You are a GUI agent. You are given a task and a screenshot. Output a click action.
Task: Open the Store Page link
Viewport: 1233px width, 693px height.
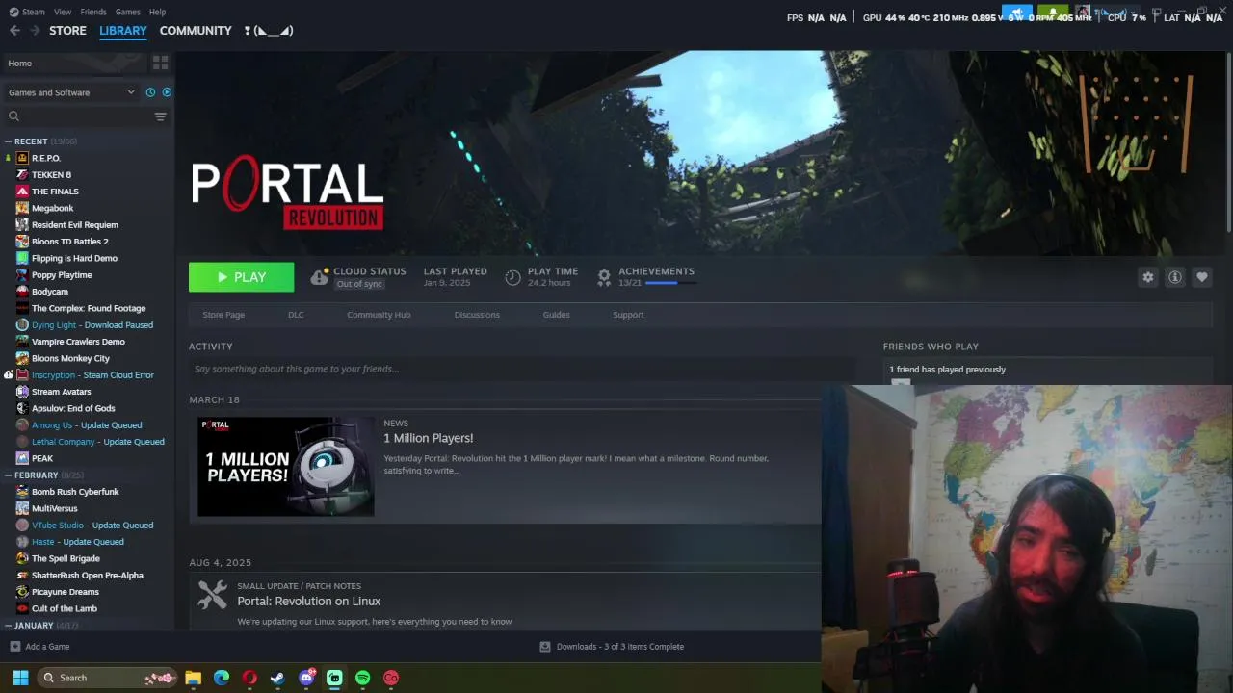pyautogui.click(x=223, y=315)
